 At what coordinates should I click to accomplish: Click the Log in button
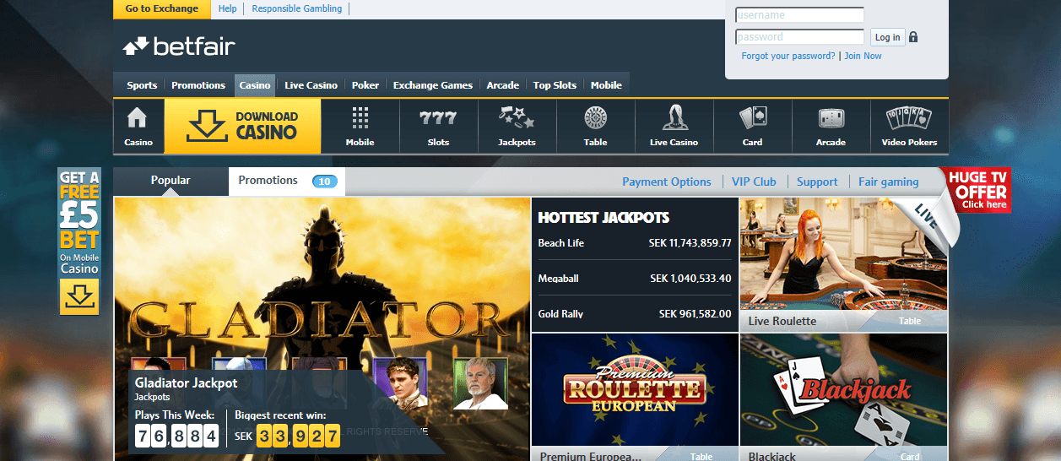887,37
